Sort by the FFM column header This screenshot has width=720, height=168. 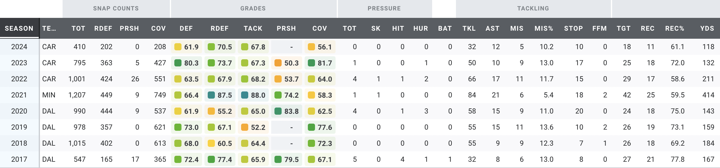[x=599, y=29]
